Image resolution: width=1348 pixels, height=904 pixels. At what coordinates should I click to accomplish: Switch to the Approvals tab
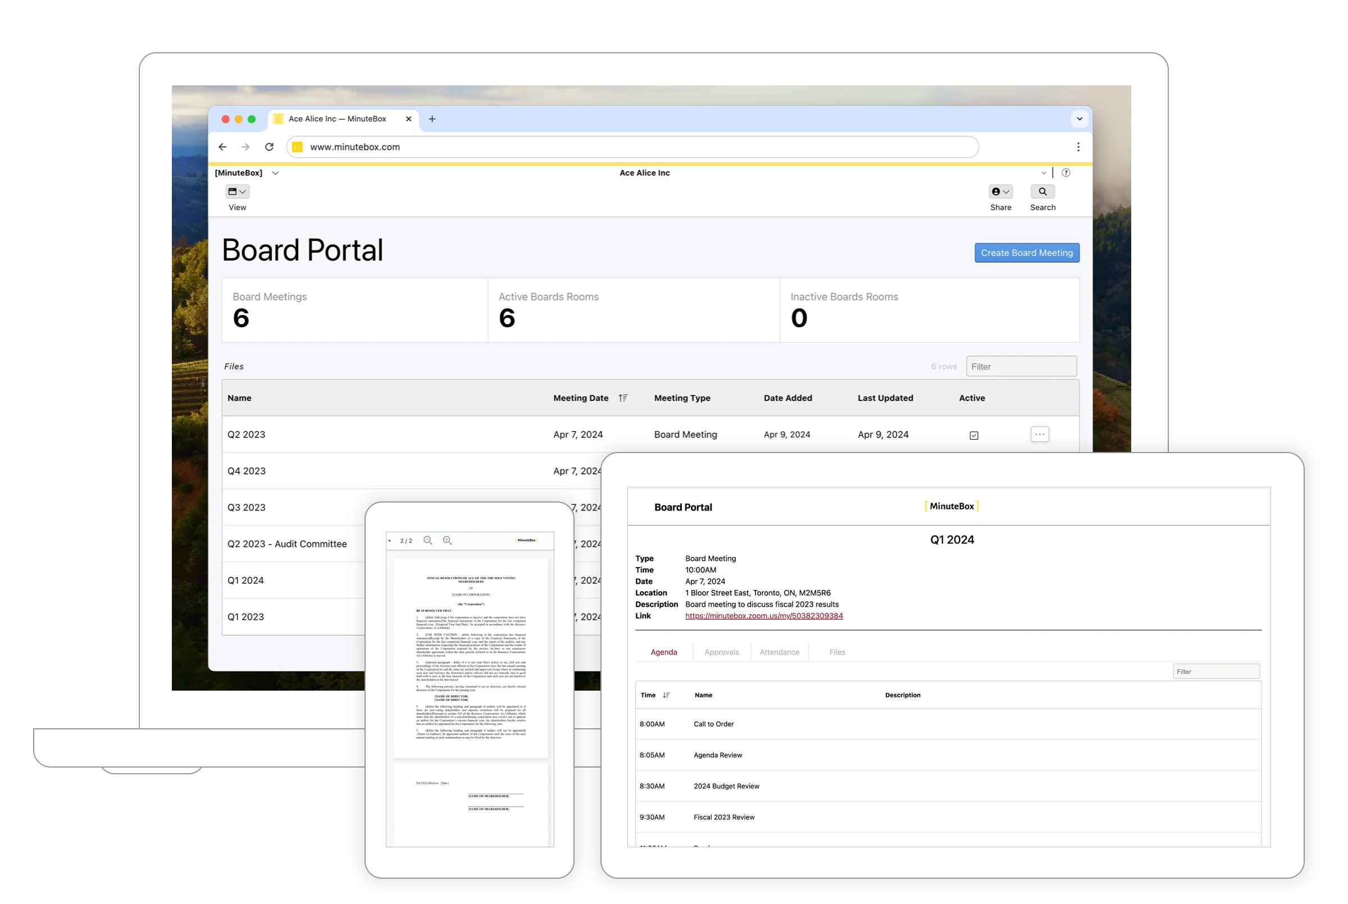tap(721, 652)
